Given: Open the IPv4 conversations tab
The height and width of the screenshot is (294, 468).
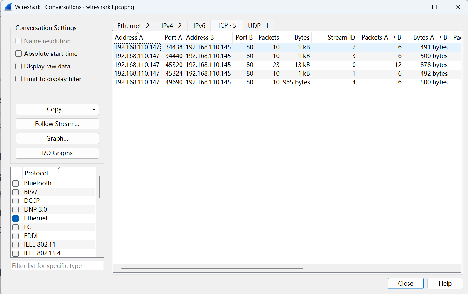Looking at the screenshot, I should 171,26.
